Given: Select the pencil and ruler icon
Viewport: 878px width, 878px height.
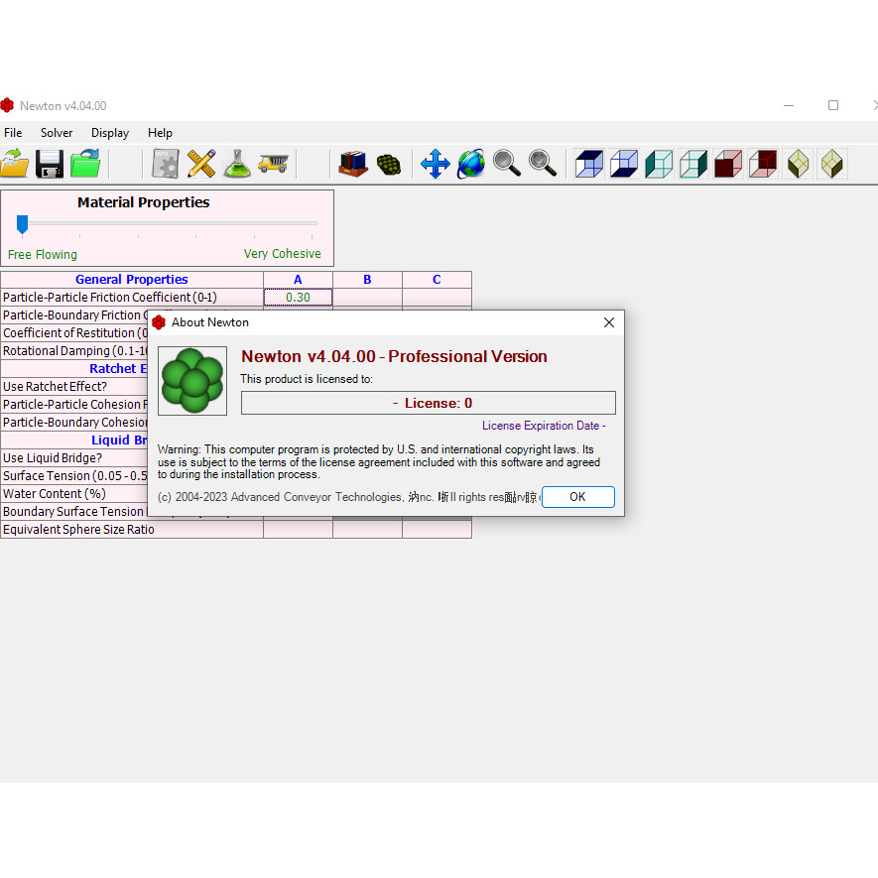Looking at the screenshot, I should (201, 164).
